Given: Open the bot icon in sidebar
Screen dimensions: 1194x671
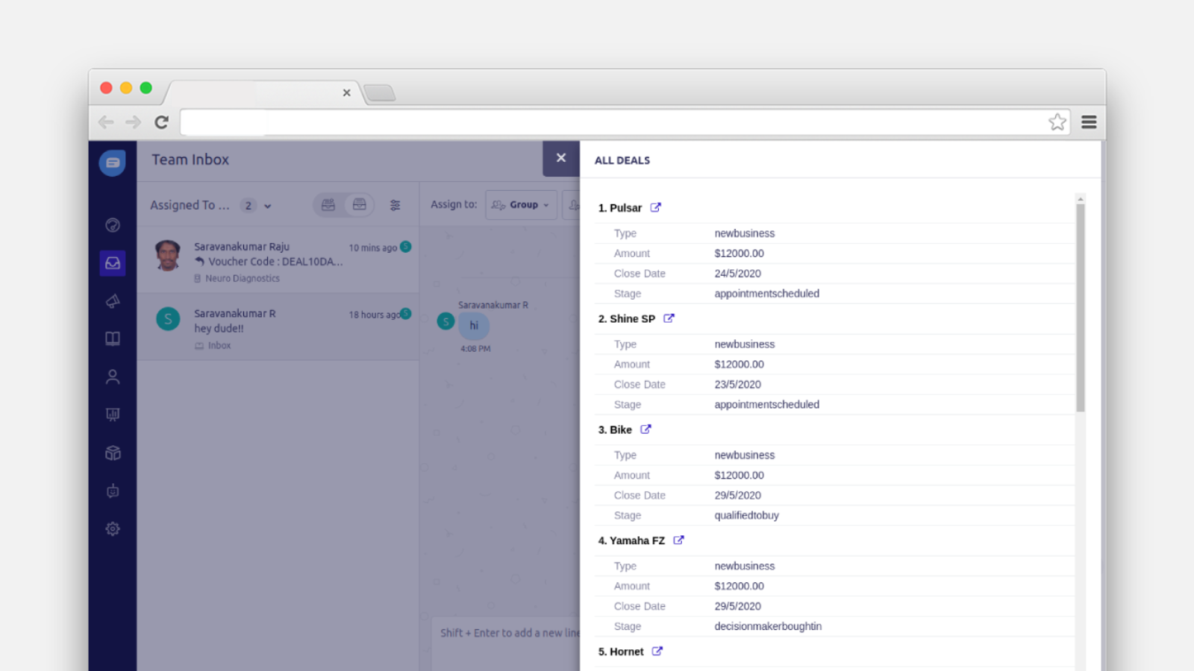Looking at the screenshot, I should pos(113,491).
